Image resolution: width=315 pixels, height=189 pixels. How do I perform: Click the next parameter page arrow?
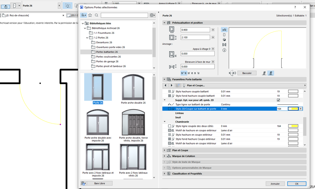coord(171,85)
